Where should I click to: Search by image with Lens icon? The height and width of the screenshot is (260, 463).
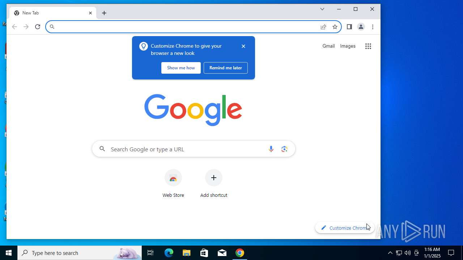pos(284,149)
